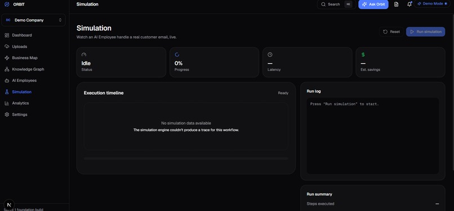Click the clock icon on Latency card
This screenshot has width=454, height=211.
point(270,55)
